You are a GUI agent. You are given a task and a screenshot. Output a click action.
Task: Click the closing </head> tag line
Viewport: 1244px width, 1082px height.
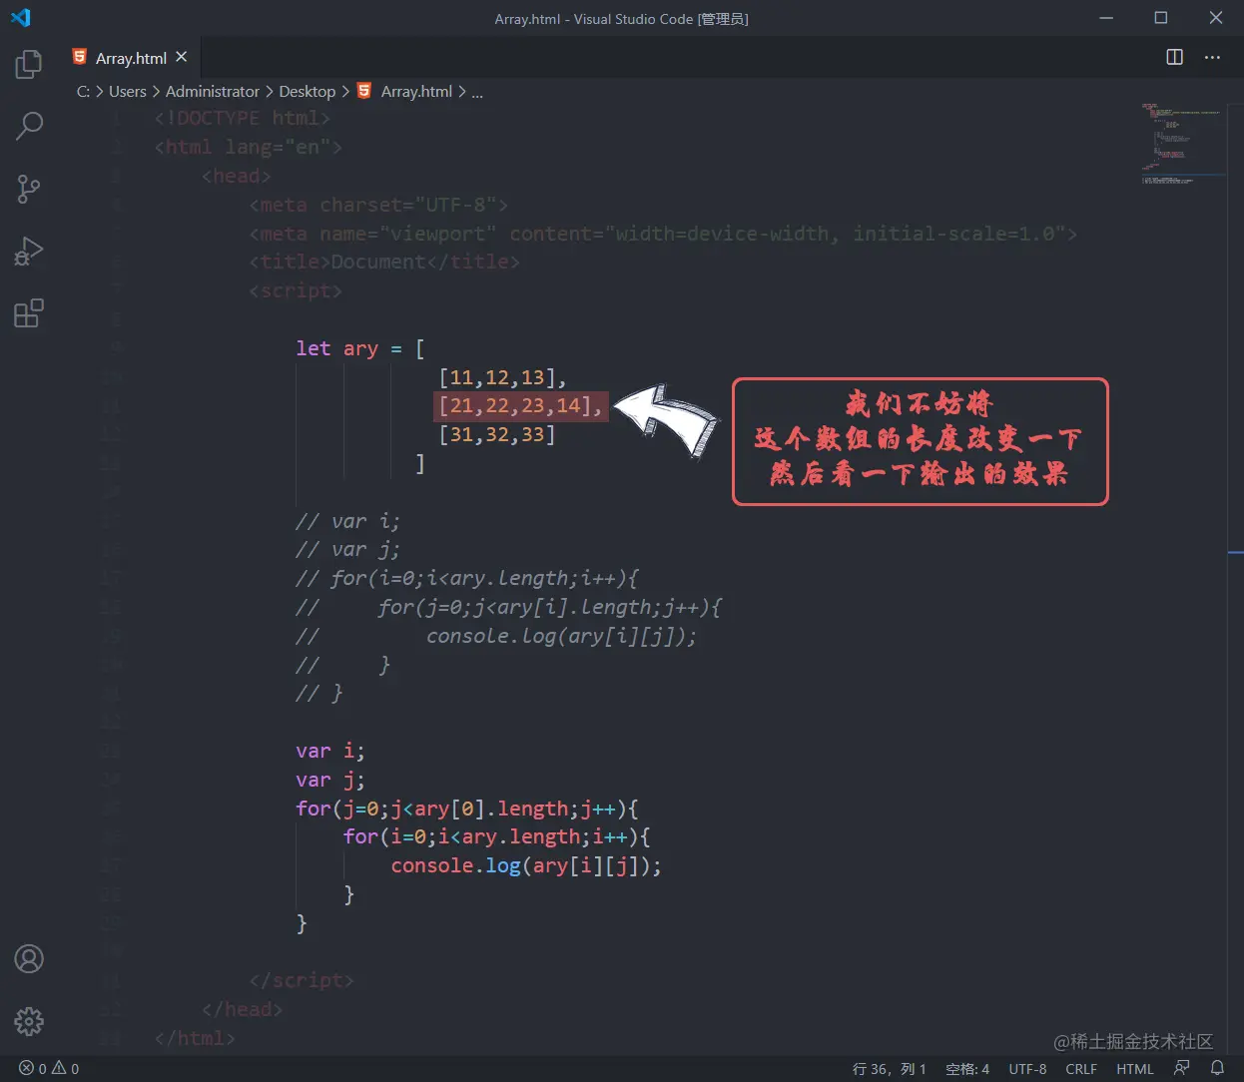click(x=242, y=1009)
